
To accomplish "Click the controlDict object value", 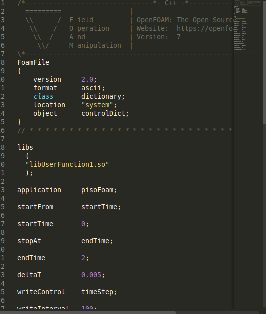I will click(x=103, y=113).
